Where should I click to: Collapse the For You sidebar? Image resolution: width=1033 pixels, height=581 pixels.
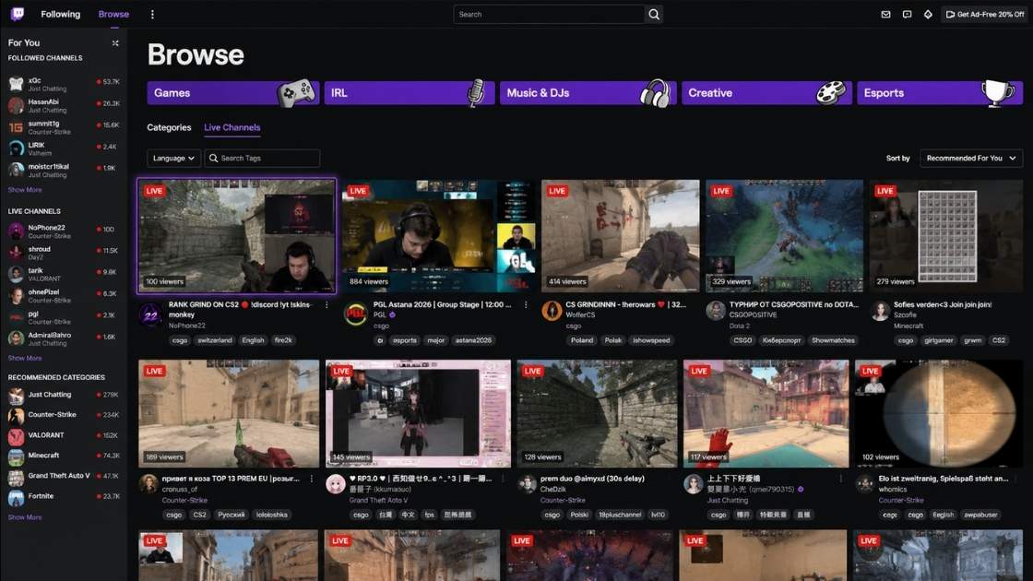[115, 42]
